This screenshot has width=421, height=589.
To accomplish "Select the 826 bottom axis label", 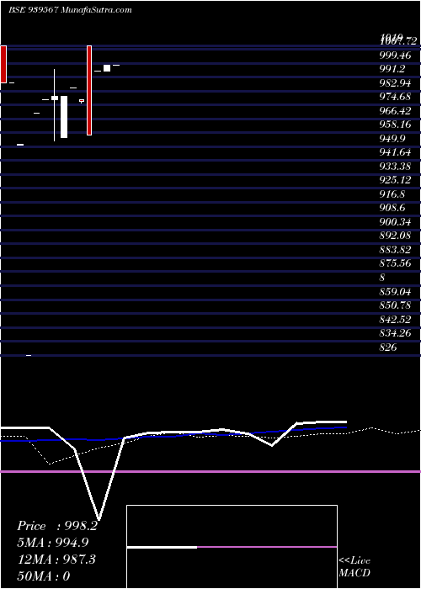I will pos(388,348).
